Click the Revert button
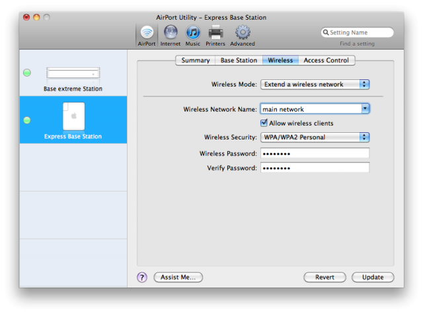Screen dimensions: 423x314 [325, 277]
